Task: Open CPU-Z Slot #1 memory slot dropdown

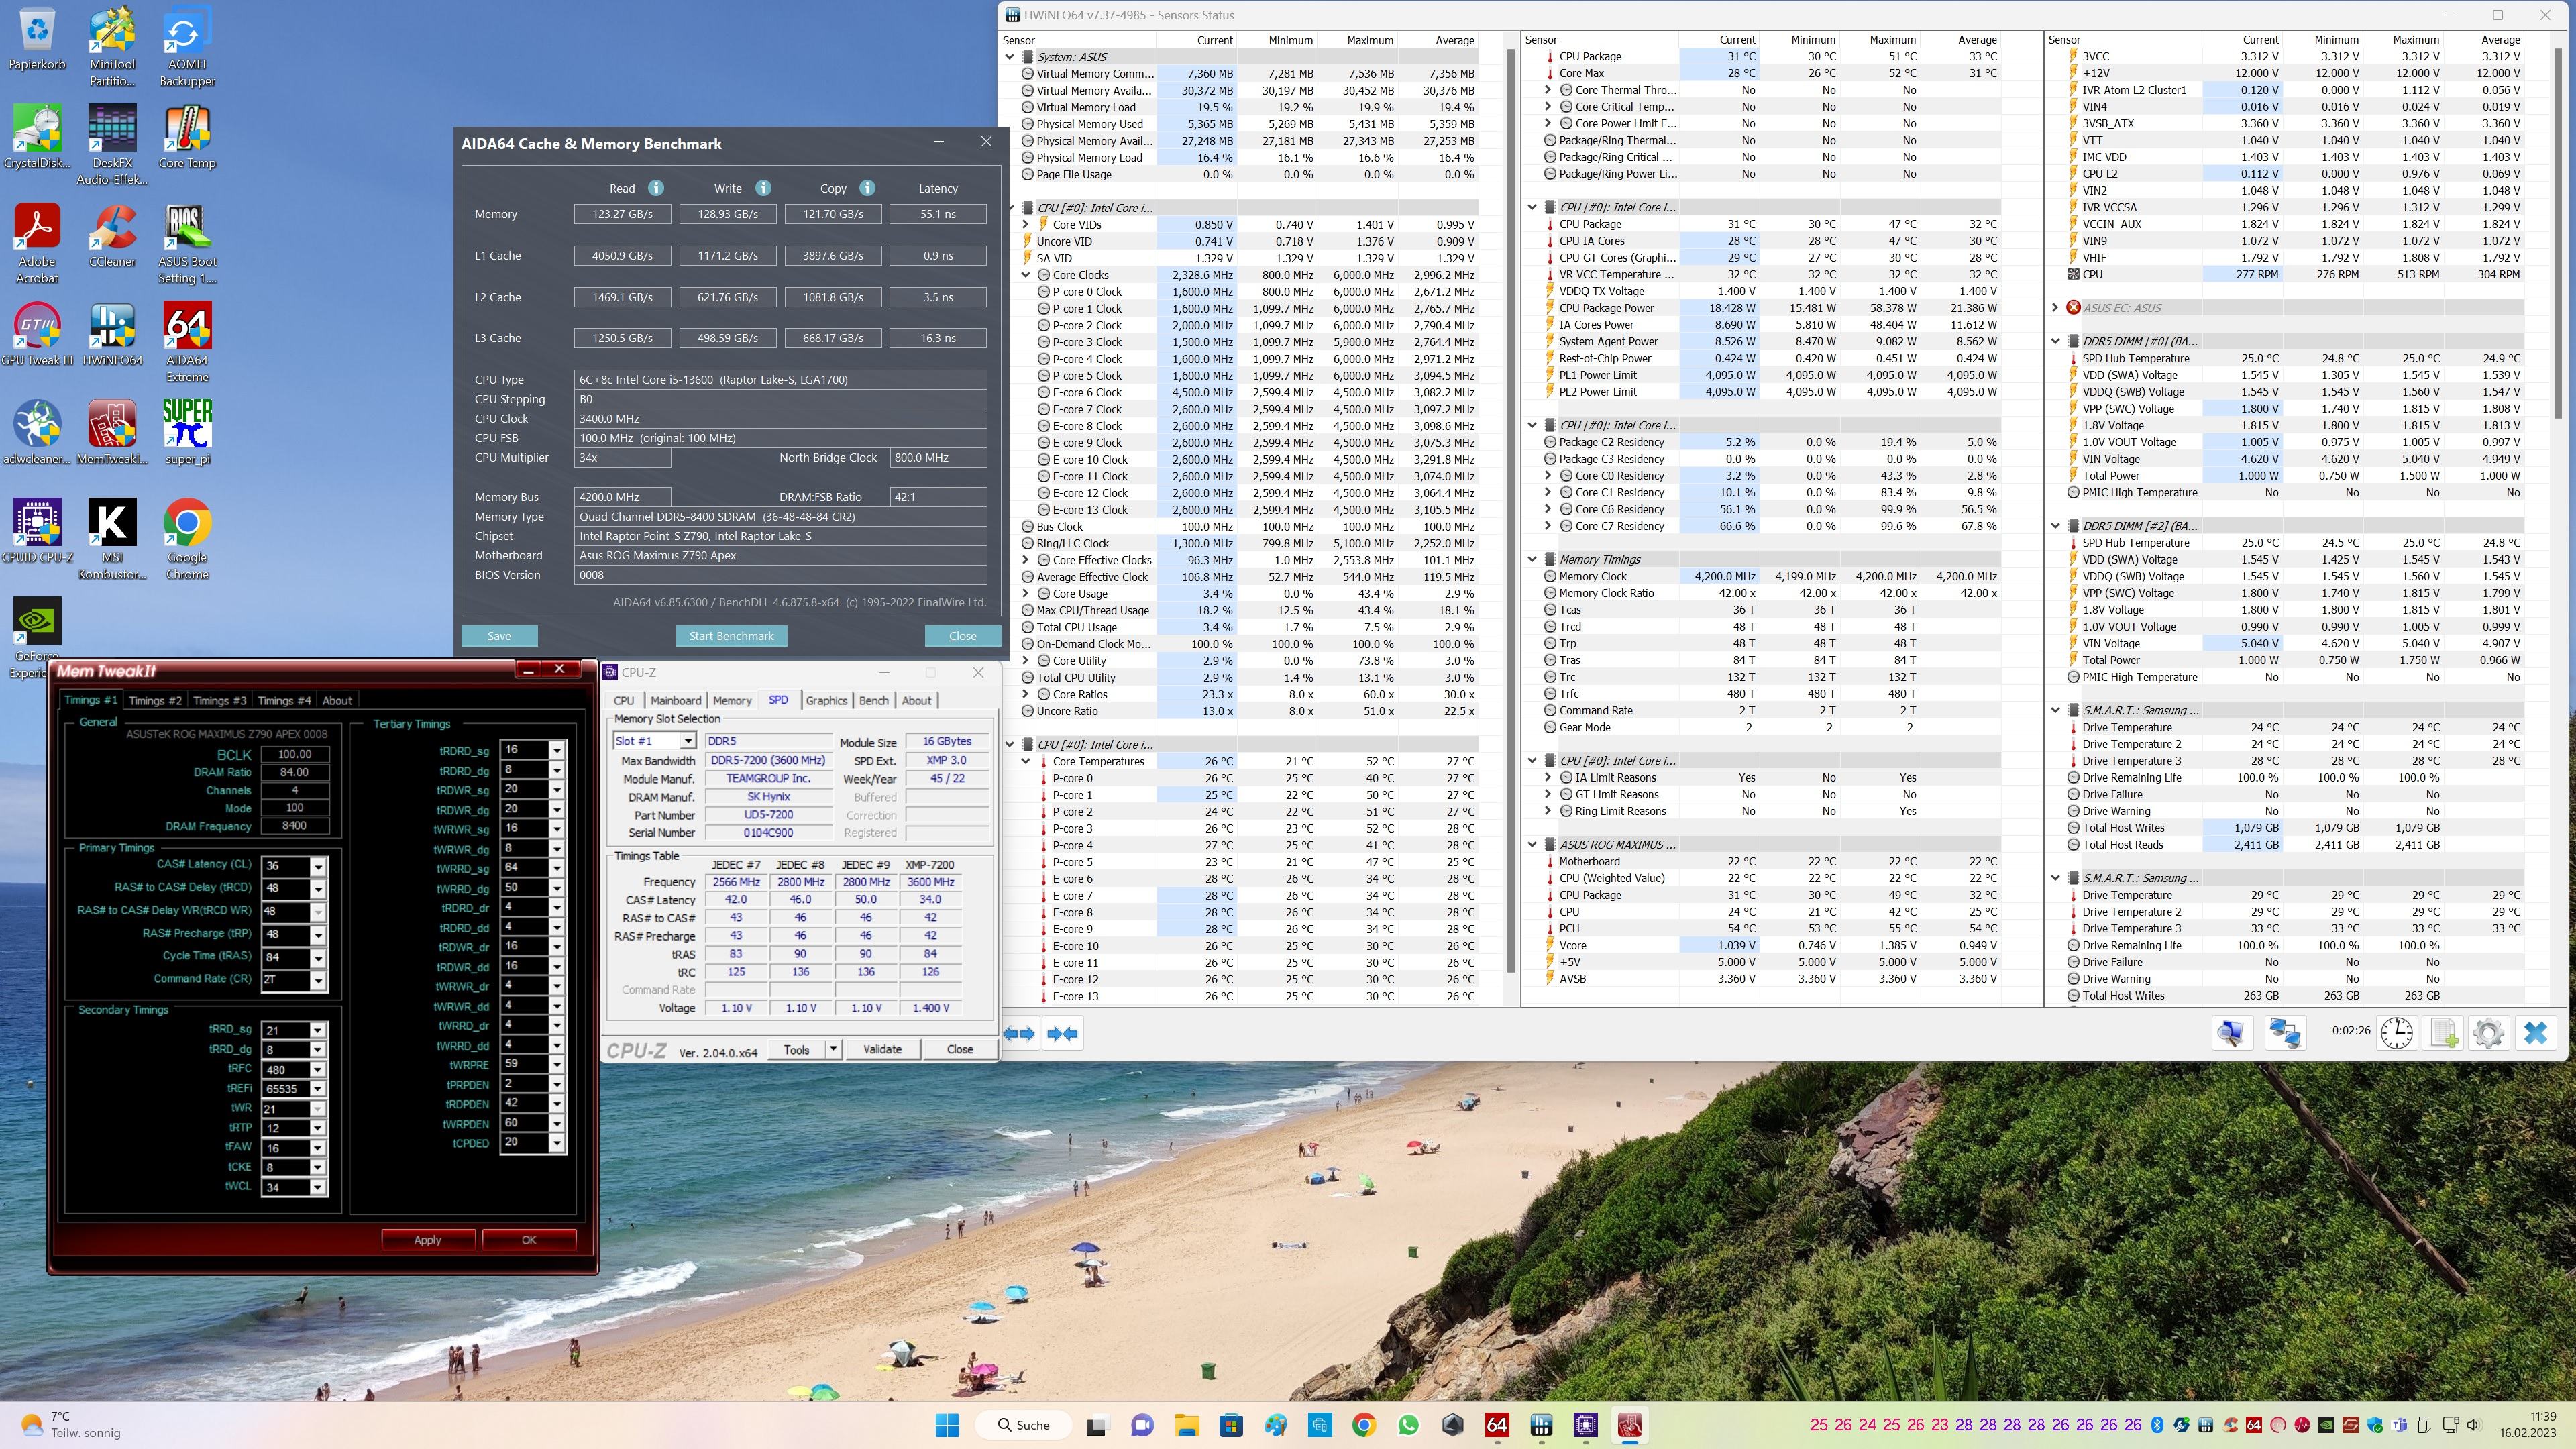Action: pyautogui.click(x=688, y=741)
